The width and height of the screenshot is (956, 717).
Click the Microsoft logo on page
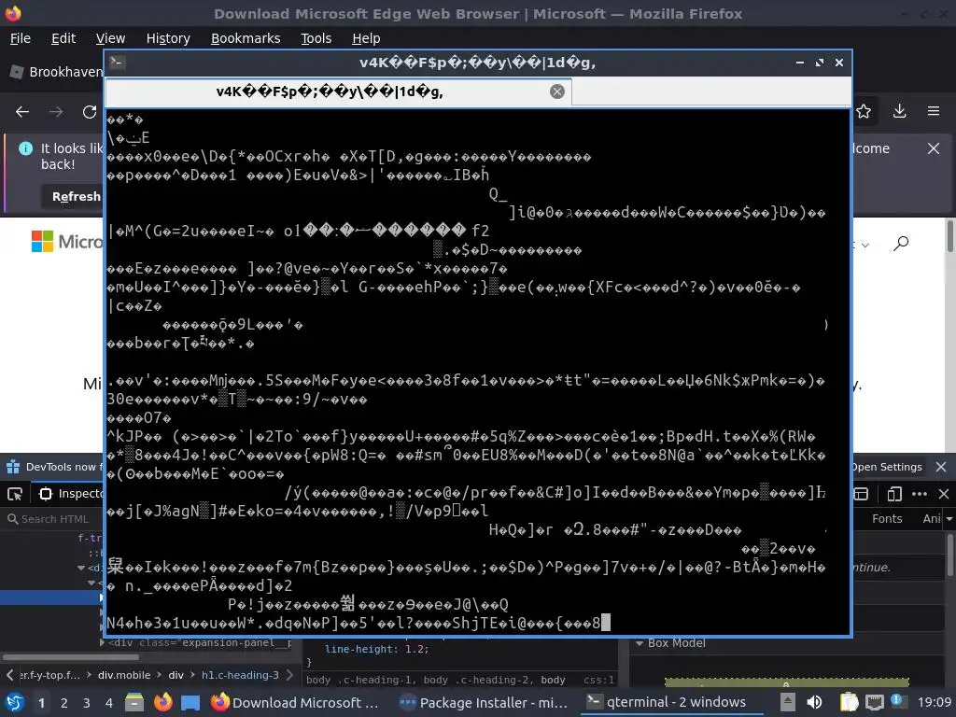click(x=67, y=242)
